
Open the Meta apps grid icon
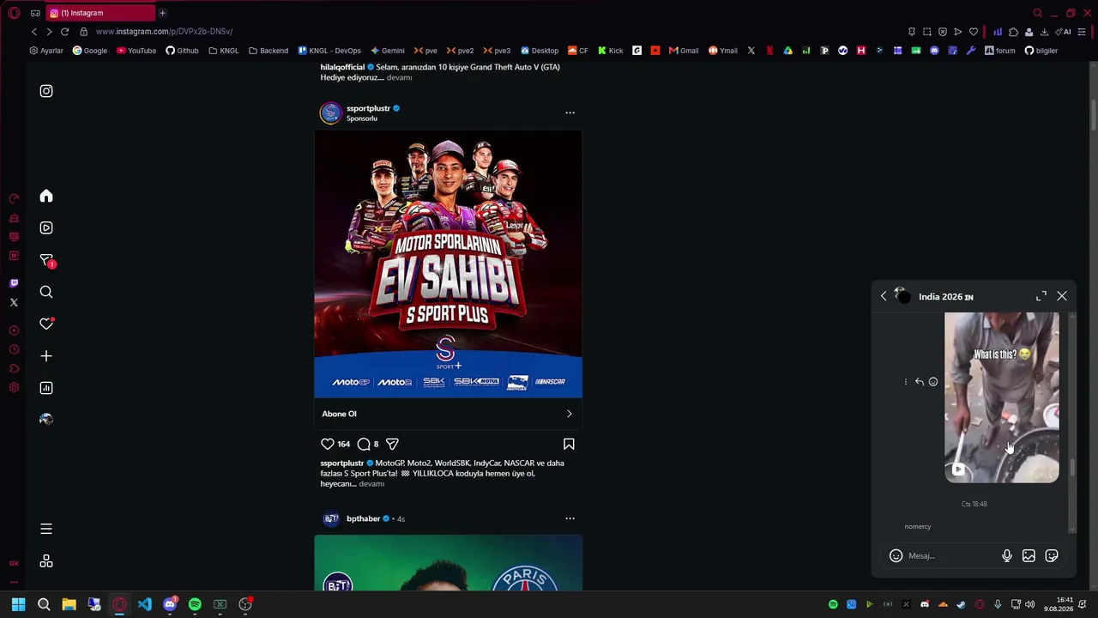point(46,561)
